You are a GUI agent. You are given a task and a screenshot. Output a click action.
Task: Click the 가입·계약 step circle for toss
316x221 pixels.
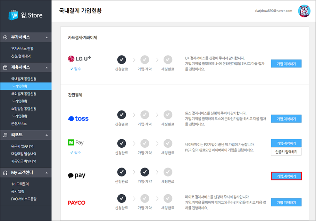pyautogui.click(x=145, y=115)
